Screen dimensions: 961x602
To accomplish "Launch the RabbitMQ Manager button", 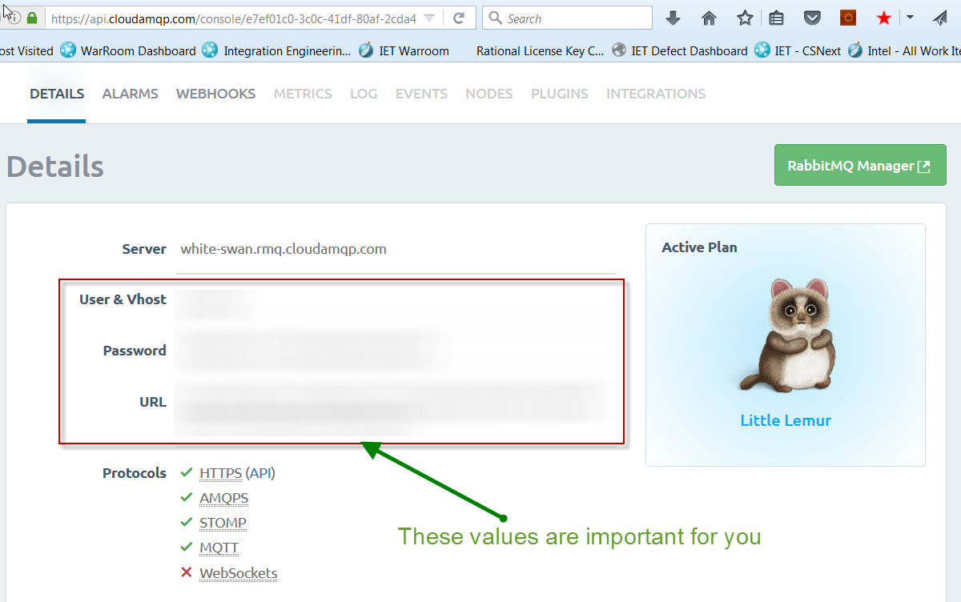I will pyautogui.click(x=860, y=165).
